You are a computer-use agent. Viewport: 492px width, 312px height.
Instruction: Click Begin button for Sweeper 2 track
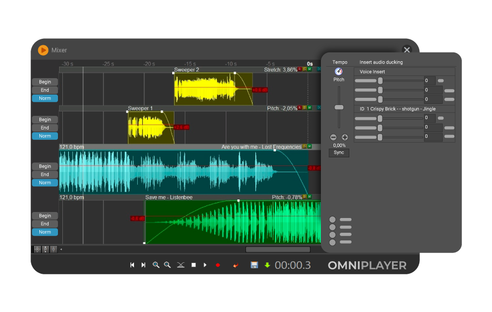point(45,82)
